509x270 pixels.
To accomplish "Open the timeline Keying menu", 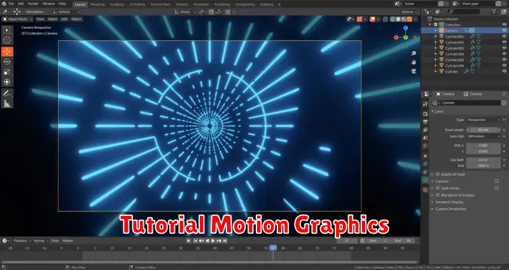I will point(41,241).
